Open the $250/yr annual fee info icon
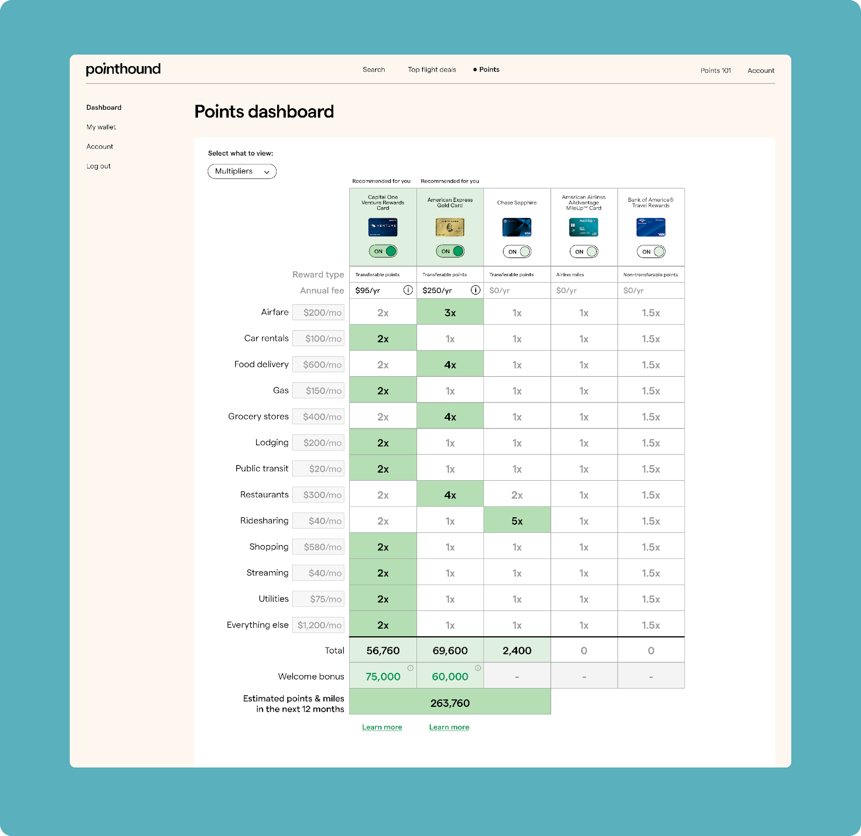The height and width of the screenshot is (836, 861). 476,290
